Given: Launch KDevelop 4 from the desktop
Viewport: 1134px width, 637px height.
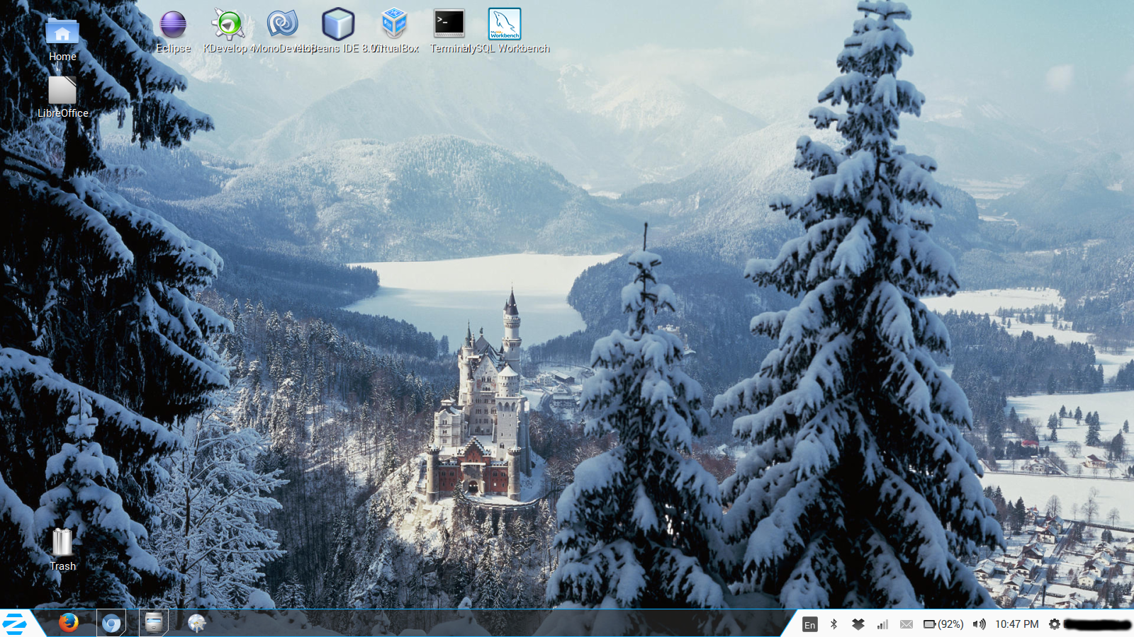Looking at the screenshot, I should point(228,25).
